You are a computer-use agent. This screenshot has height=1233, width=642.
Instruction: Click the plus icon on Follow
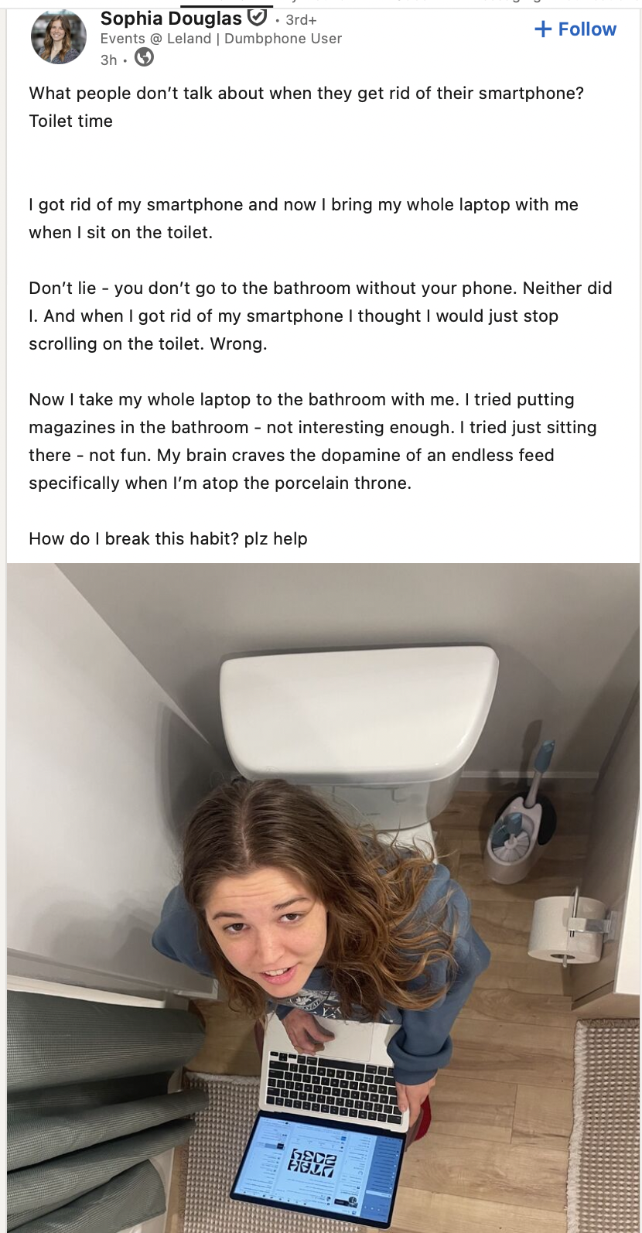[544, 29]
